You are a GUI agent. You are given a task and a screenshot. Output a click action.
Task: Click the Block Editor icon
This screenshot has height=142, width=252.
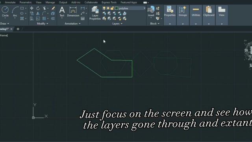click(x=157, y=13)
